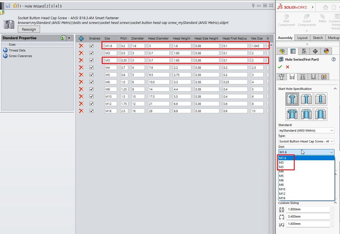The width and height of the screenshot is (340, 234).
Task: Delete the M1.6 row with its red X
Action: [81, 46]
